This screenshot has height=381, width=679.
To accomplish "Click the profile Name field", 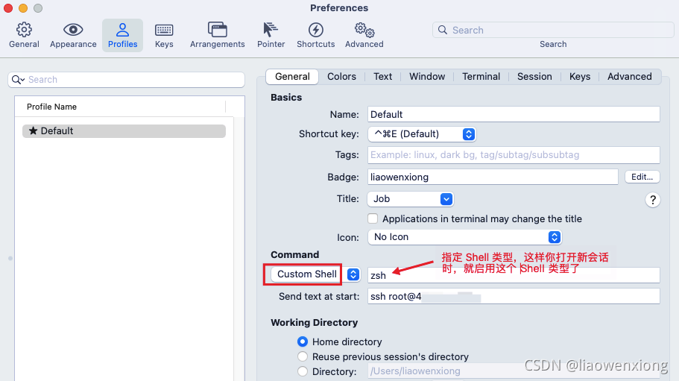I will coord(514,114).
